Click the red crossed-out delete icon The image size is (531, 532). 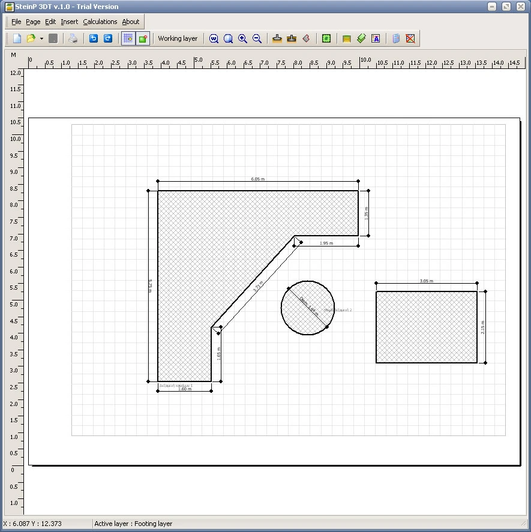click(410, 38)
